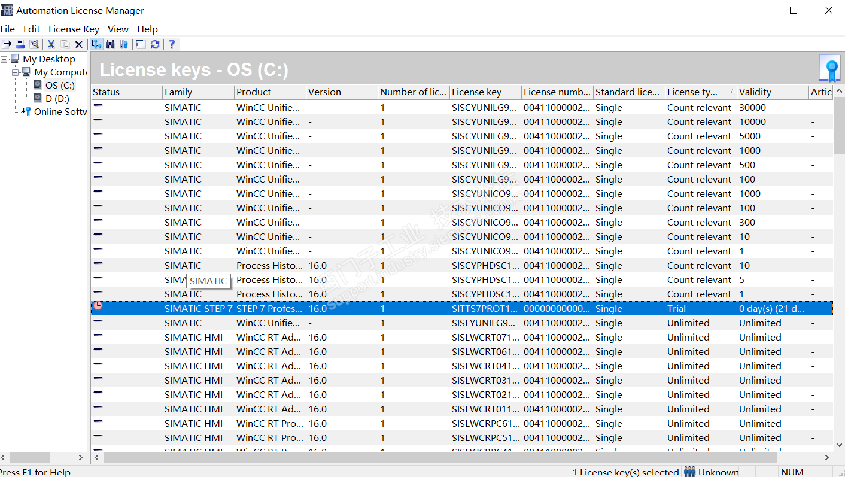845x477 pixels.
Task: Click the tree pane scroll right arrow
Action: pyautogui.click(x=81, y=457)
